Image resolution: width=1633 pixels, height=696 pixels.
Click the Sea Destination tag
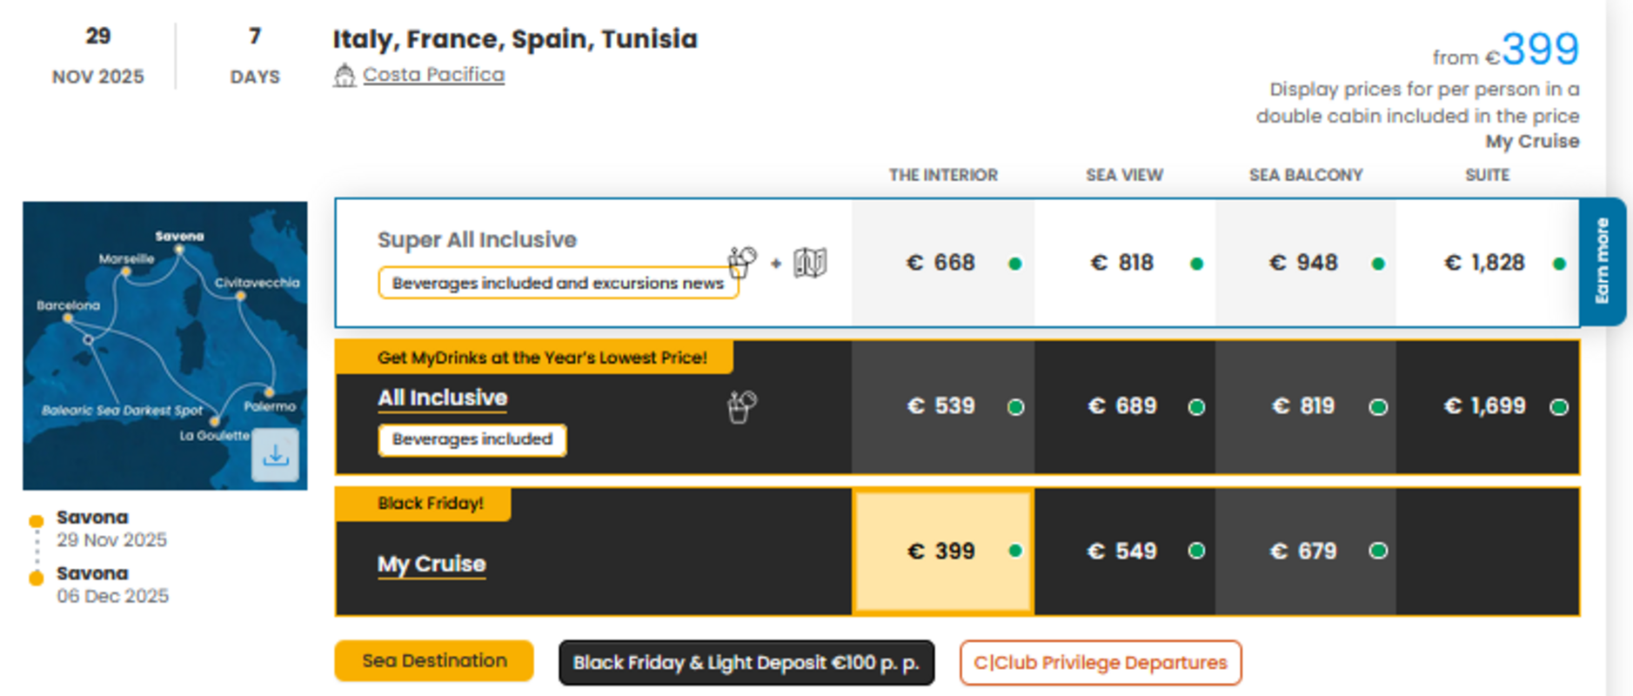(x=434, y=661)
